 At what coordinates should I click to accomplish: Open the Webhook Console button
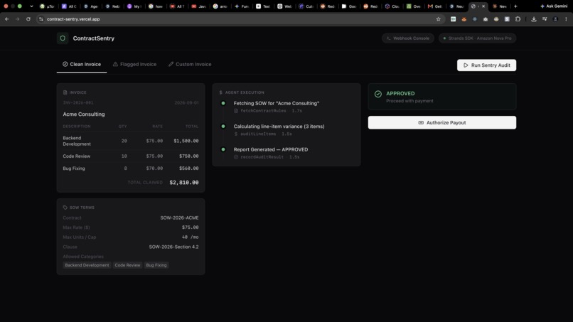tap(408, 38)
